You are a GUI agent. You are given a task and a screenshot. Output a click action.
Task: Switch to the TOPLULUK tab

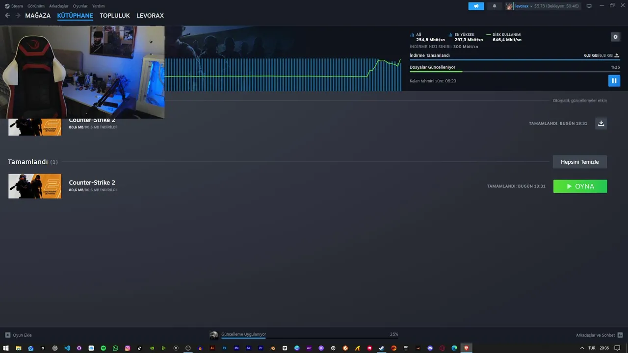[x=115, y=16]
